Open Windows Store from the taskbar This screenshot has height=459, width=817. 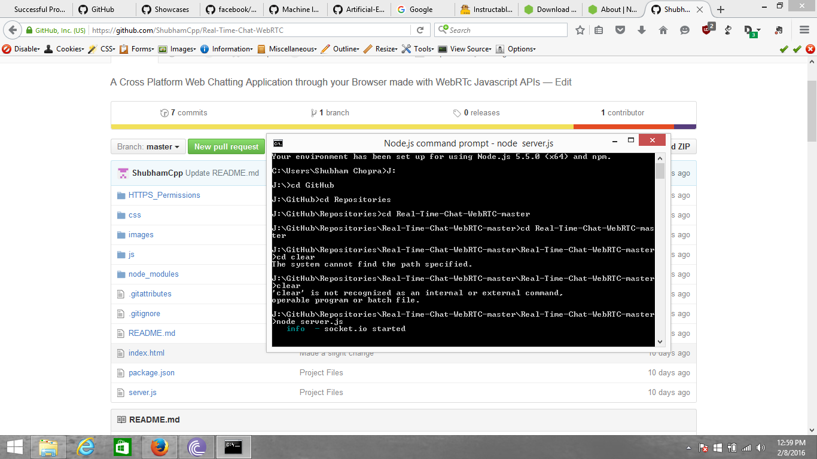[123, 447]
